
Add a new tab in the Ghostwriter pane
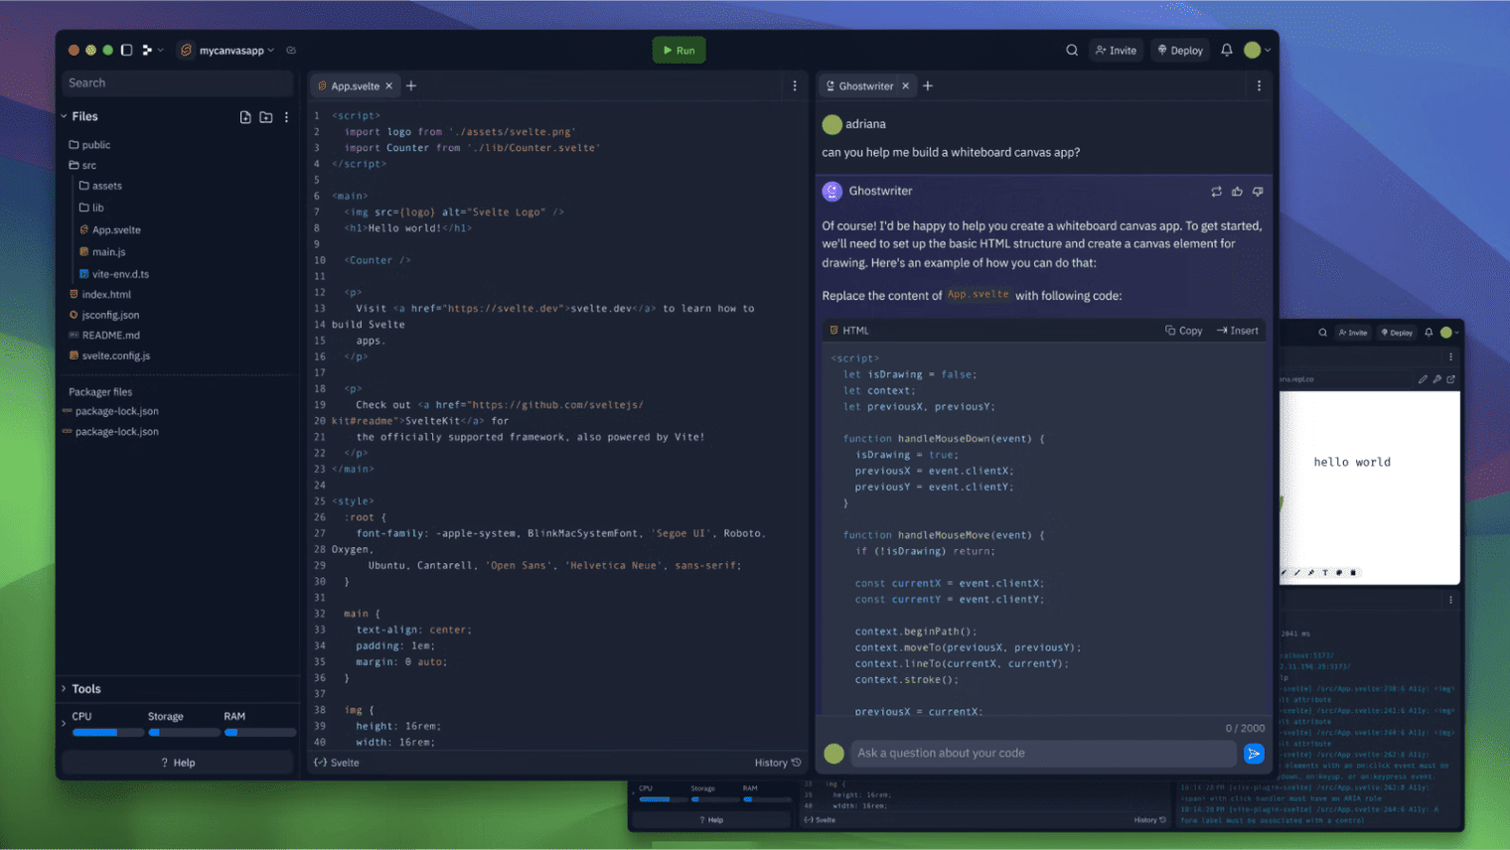pyautogui.click(x=928, y=86)
